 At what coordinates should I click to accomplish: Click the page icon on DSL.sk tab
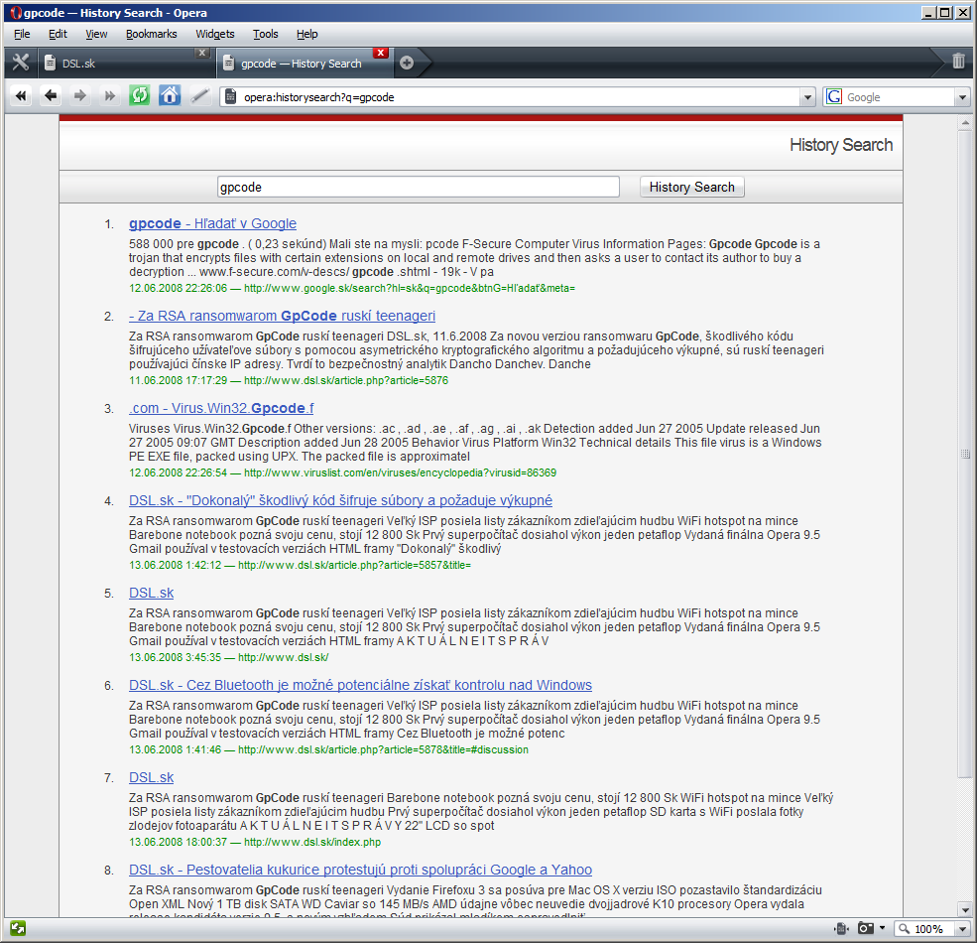(50, 63)
